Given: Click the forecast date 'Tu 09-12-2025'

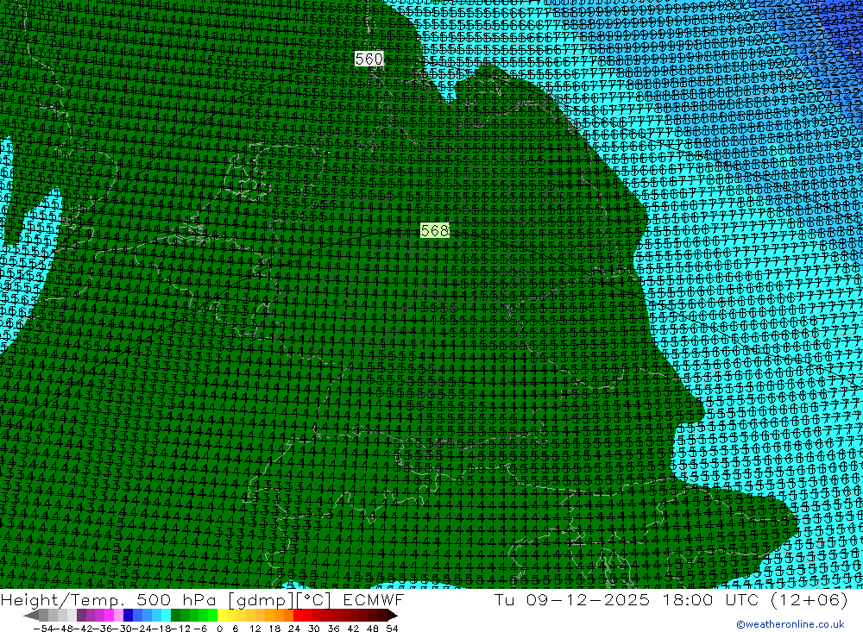Looking at the screenshot, I should [x=572, y=599].
